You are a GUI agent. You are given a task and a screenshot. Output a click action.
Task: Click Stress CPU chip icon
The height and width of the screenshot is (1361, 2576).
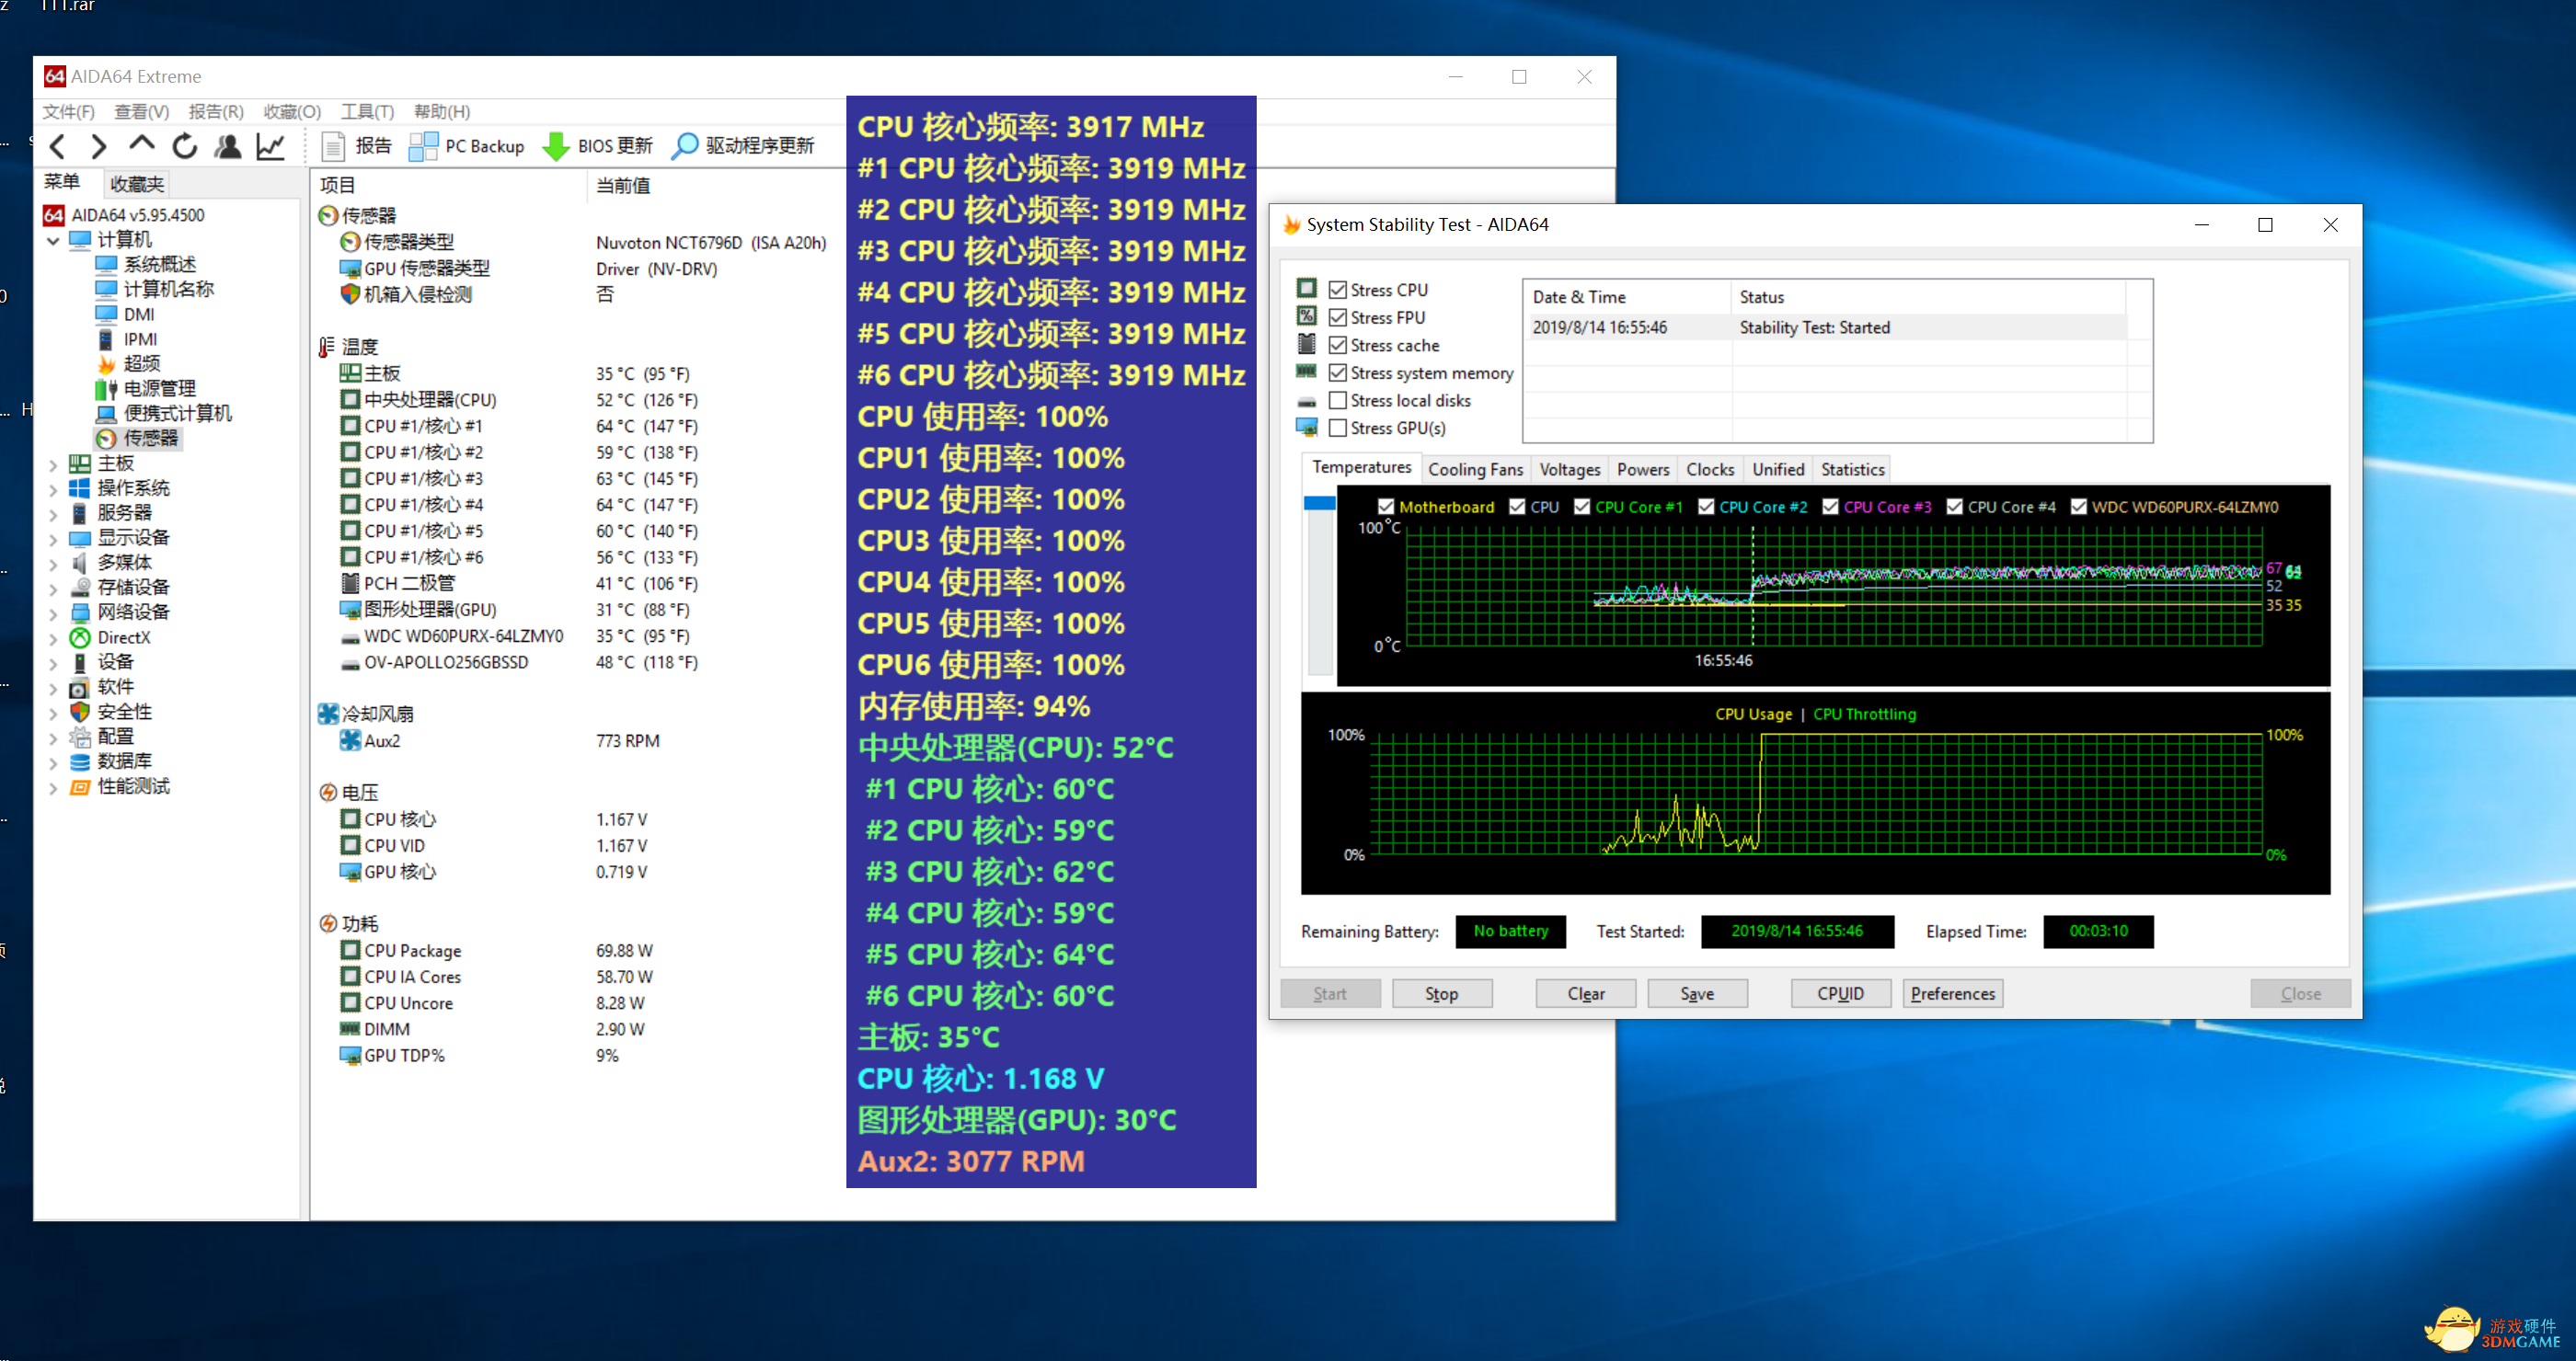[x=1306, y=289]
